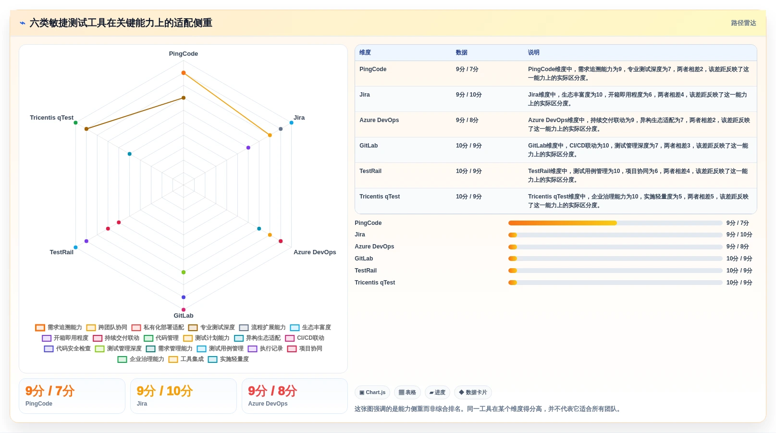776x433 pixels.
Task: Click the 数据卡片 tag chip
Action: 473,393
